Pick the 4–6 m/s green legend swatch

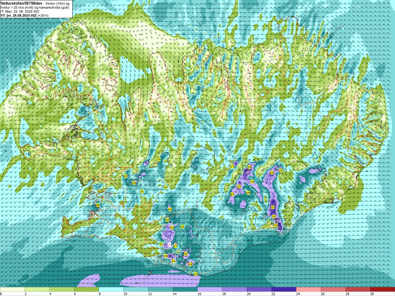pos(62,290)
